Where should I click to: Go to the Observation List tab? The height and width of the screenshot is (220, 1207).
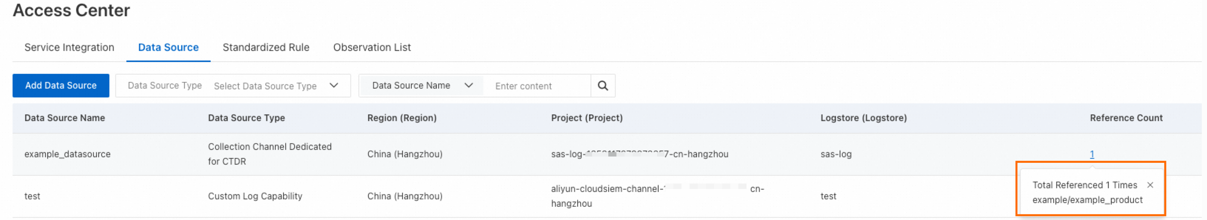pyautogui.click(x=371, y=47)
